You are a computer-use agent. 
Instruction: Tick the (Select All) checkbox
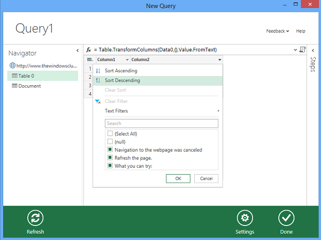pos(110,133)
